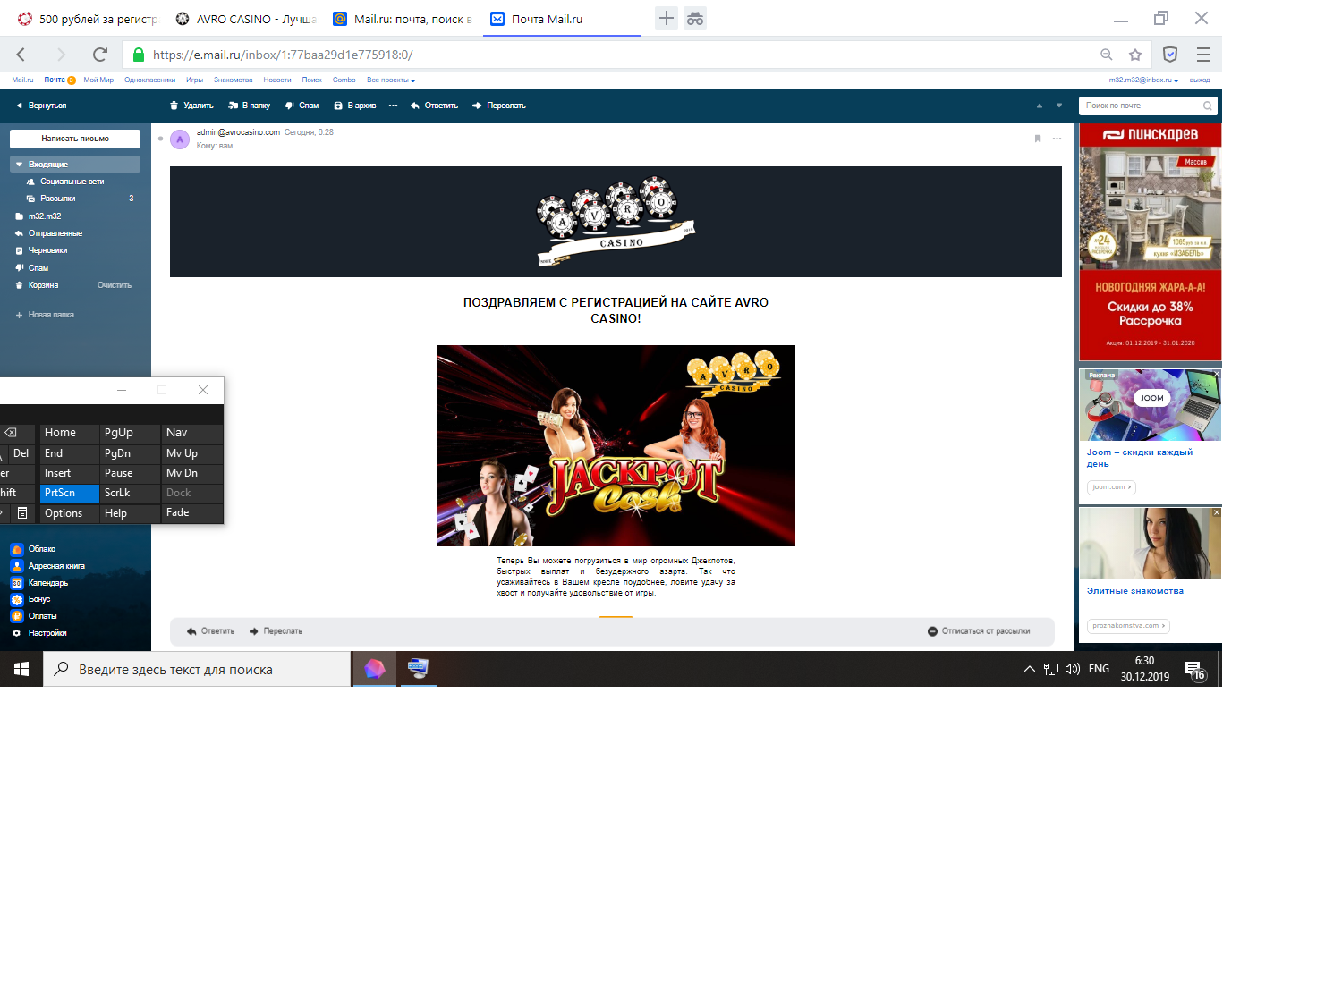This screenshot has width=1342, height=1006.
Task: Open Облако cloud storage
Action: point(33,549)
